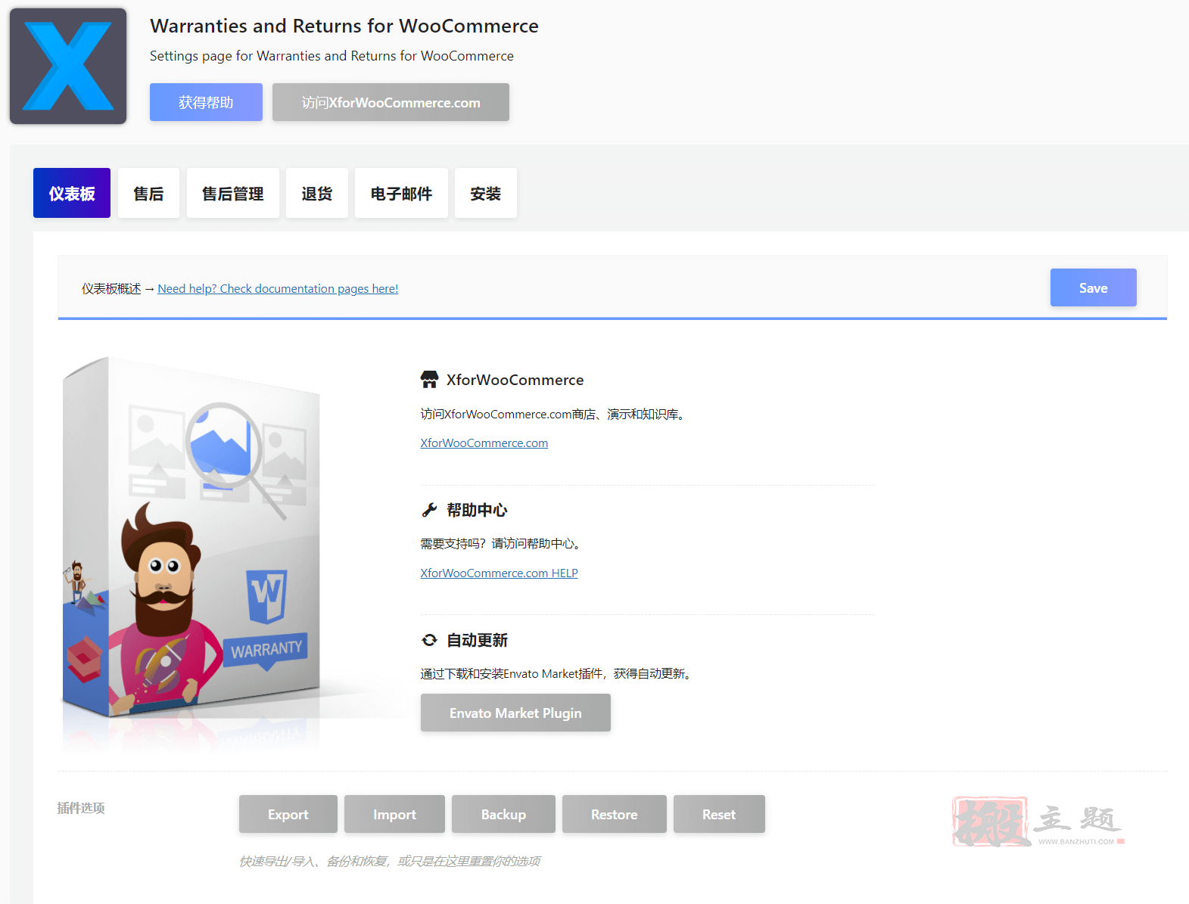Click the text '需要支持吗？请访问帮助中心。'
Image resolution: width=1189 pixels, height=904 pixels.
[503, 544]
